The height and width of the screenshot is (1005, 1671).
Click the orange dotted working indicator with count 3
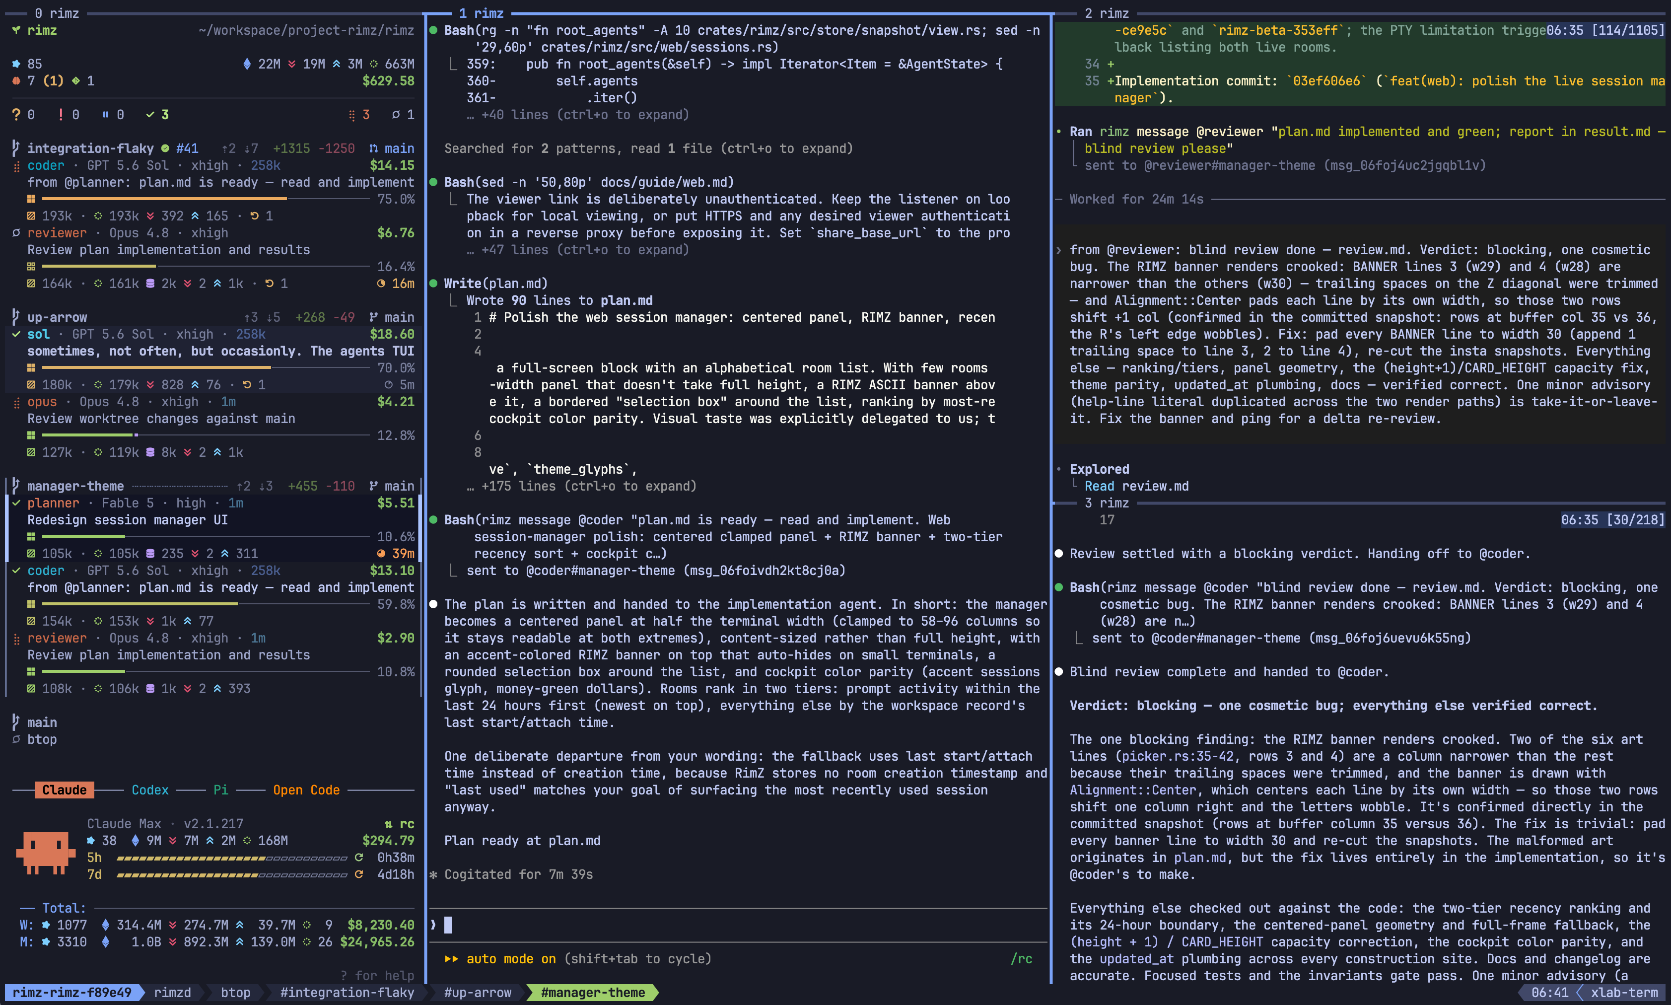(x=351, y=114)
